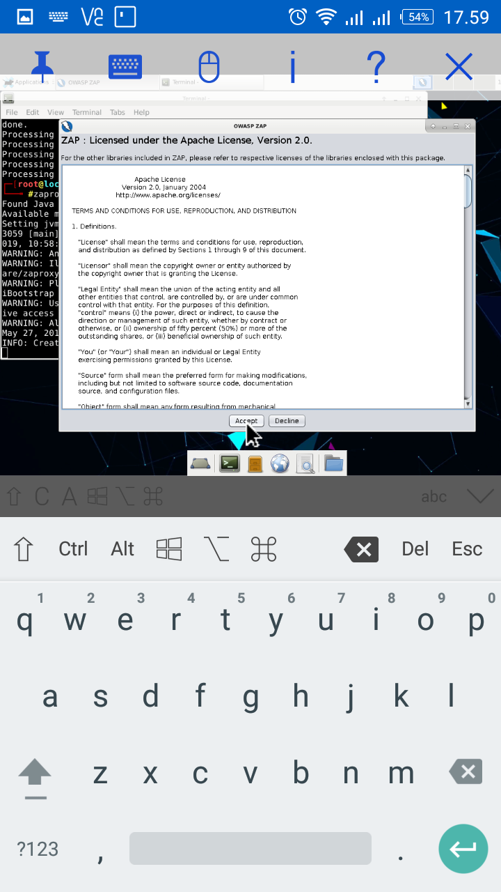Screen dimensions: 501x892
Task: Tap the l key
Action: point(451,696)
